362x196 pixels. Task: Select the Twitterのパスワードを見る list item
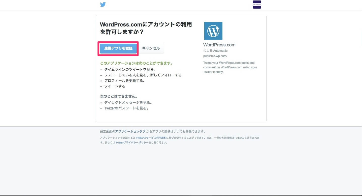126,108
